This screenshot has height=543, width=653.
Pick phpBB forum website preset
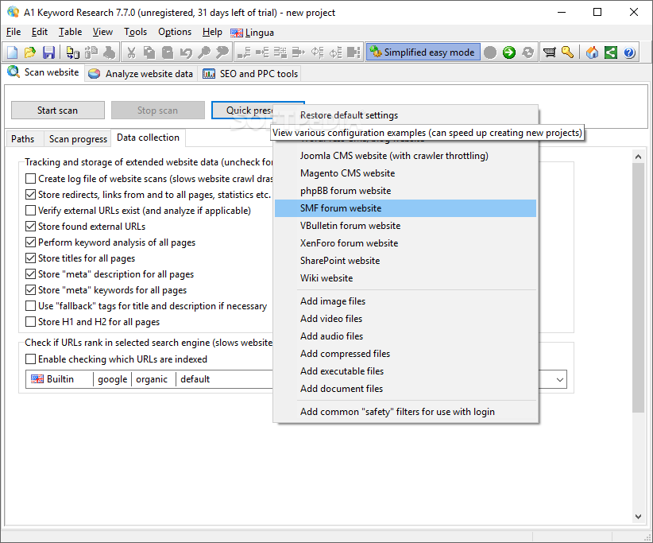pyautogui.click(x=405, y=191)
